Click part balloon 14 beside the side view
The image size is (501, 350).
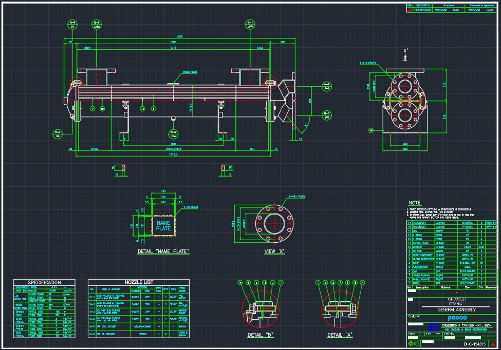371,130
